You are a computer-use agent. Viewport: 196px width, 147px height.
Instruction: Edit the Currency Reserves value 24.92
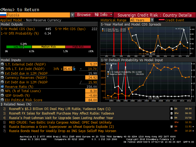tap(91, 77)
